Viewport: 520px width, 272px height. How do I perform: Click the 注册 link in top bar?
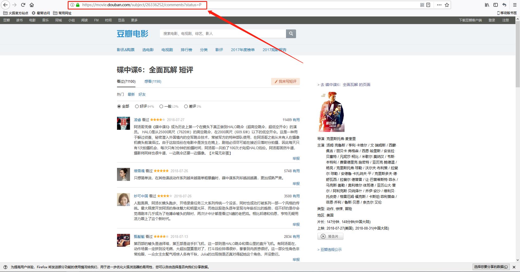(x=505, y=20)
